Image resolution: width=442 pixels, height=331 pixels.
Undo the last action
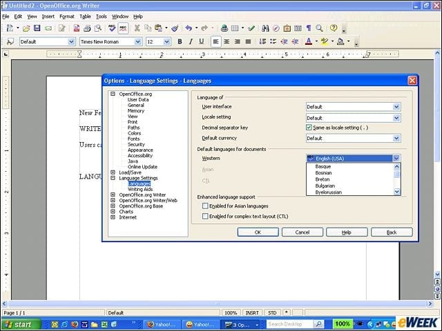click(189, 28)
